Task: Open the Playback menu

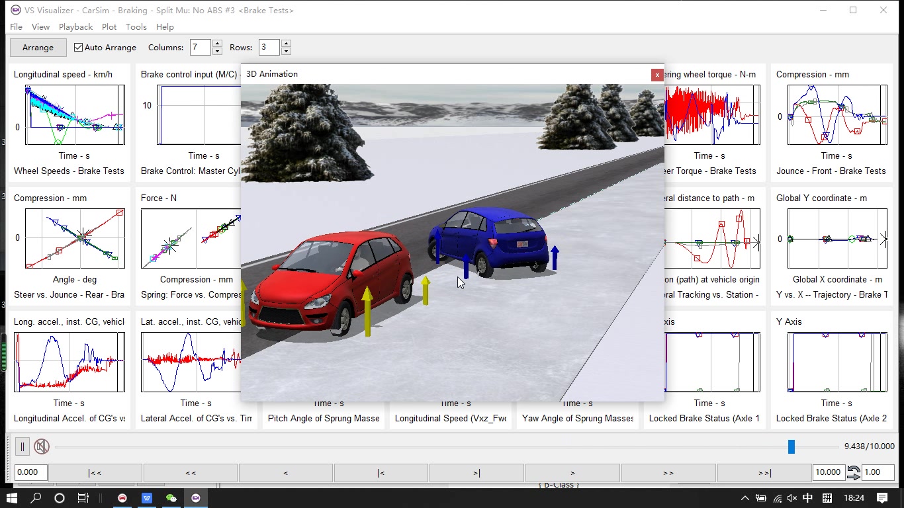Action: [x=75, y=27]
